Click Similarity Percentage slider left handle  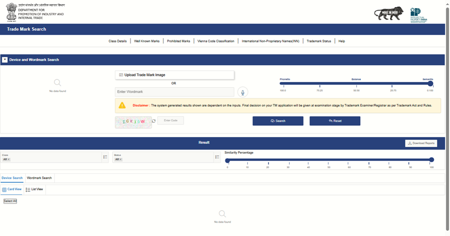tap(227, 160)
